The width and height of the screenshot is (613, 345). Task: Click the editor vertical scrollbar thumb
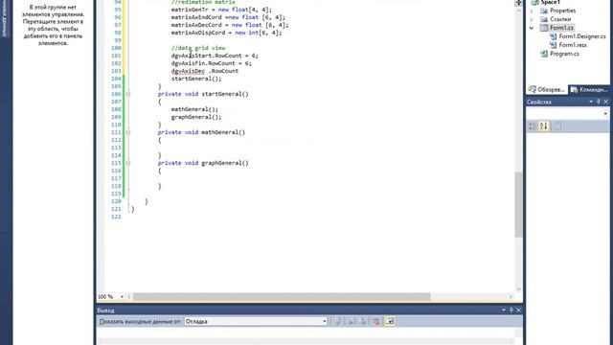click(x=518, y=204)
